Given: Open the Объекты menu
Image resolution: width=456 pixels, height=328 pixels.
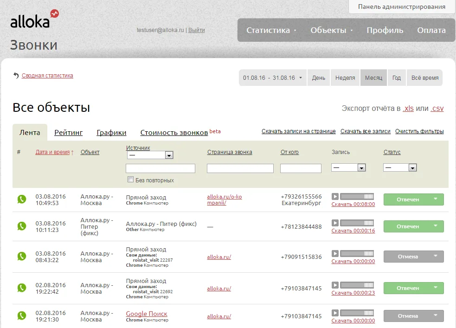Looking at the screenshot, I should 331,30.
